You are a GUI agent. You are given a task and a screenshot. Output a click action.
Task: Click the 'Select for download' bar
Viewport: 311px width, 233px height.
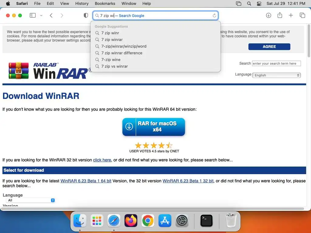click(x=154, y=170)
